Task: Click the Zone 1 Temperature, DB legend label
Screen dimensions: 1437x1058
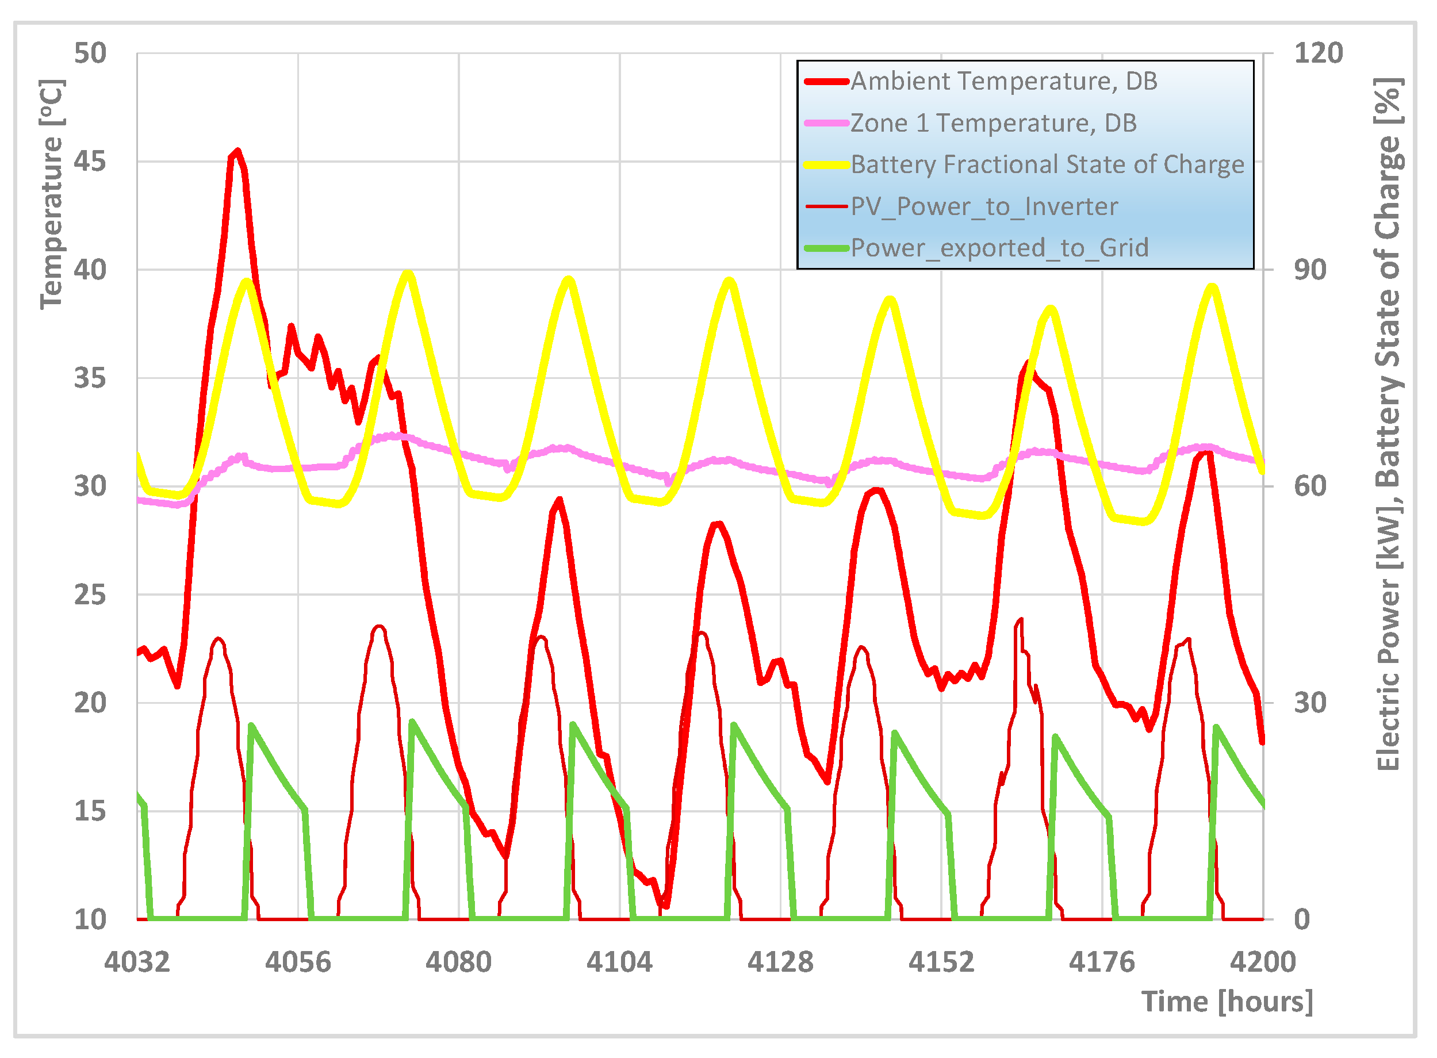Action: 993,123
